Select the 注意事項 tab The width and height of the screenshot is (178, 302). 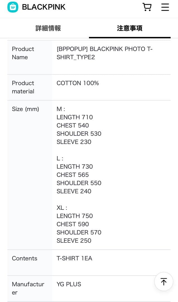[129, 28]
